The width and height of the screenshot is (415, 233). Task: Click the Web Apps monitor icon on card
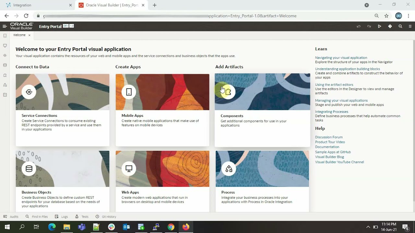[x=129, y=169]
